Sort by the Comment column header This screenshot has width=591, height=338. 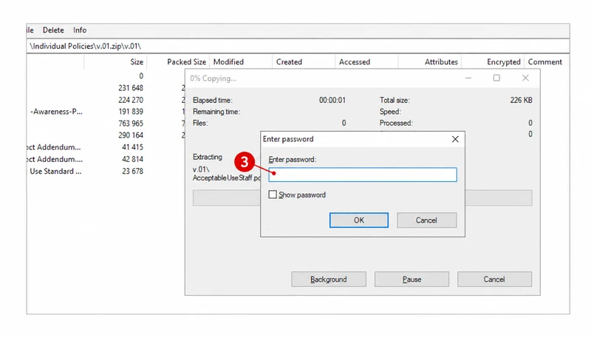[x=545, y=62]
